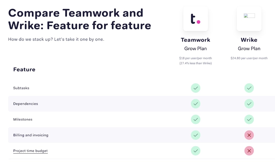Click Teamwork's check icon for Milestones

tap(196, 119)
